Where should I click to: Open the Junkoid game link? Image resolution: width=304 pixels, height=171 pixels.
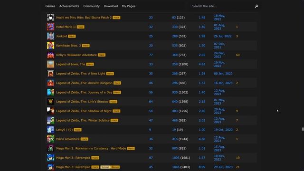click(x=61, y=36)
